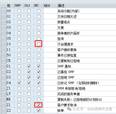Select the description 太贵

61,28
